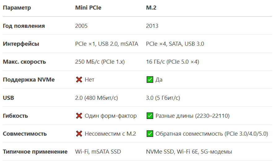Select the 2013 year cell
276x165 pixels.
[x=152, y=26]
